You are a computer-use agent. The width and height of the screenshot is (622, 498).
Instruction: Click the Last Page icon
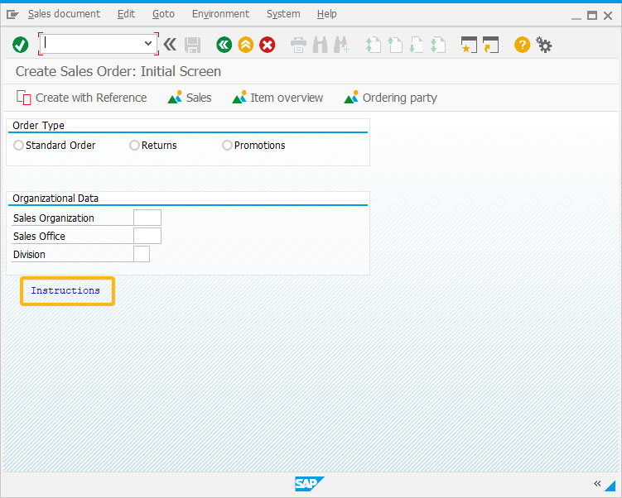click(x=438, y=45)
